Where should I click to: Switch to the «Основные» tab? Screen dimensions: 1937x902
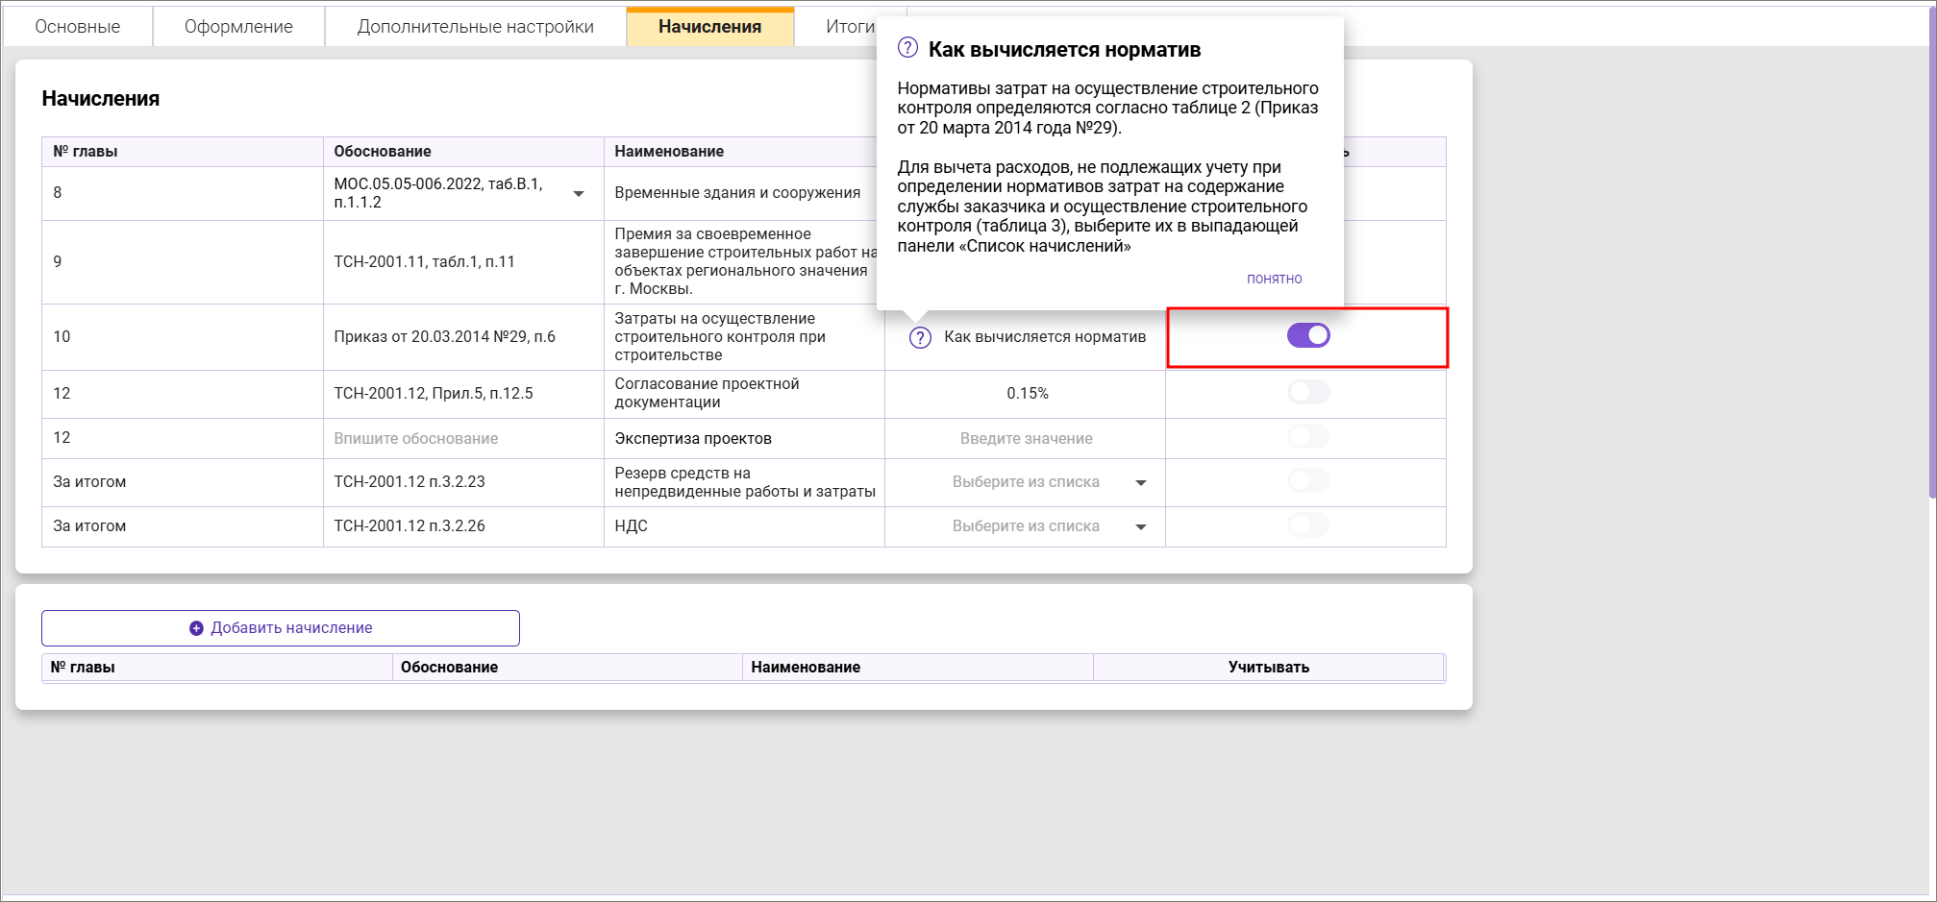click(x=76, y=26)
